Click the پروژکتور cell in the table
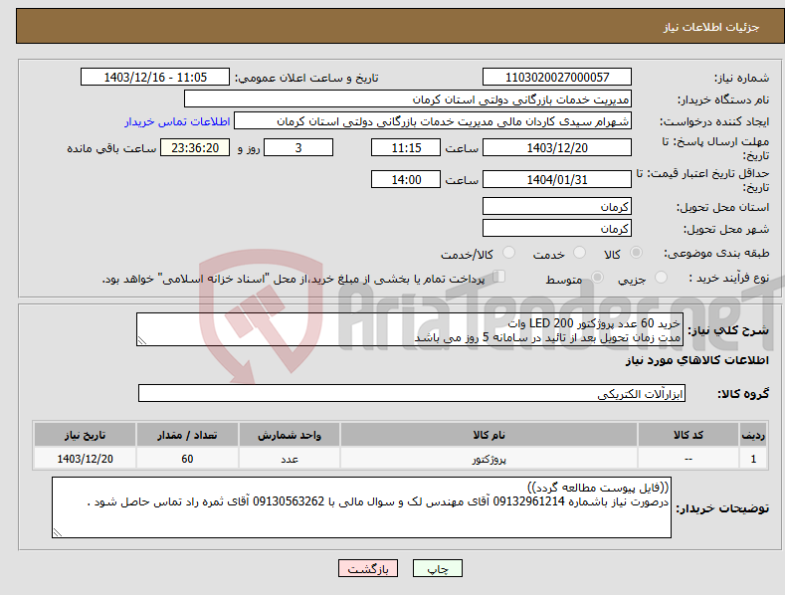 point(489,459)
